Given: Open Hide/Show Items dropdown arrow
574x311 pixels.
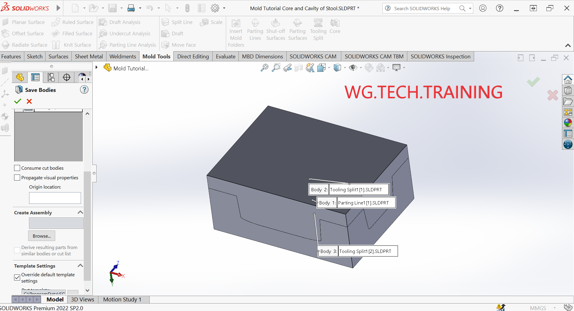Looking at the screenshot, I should tap(361, 68).
